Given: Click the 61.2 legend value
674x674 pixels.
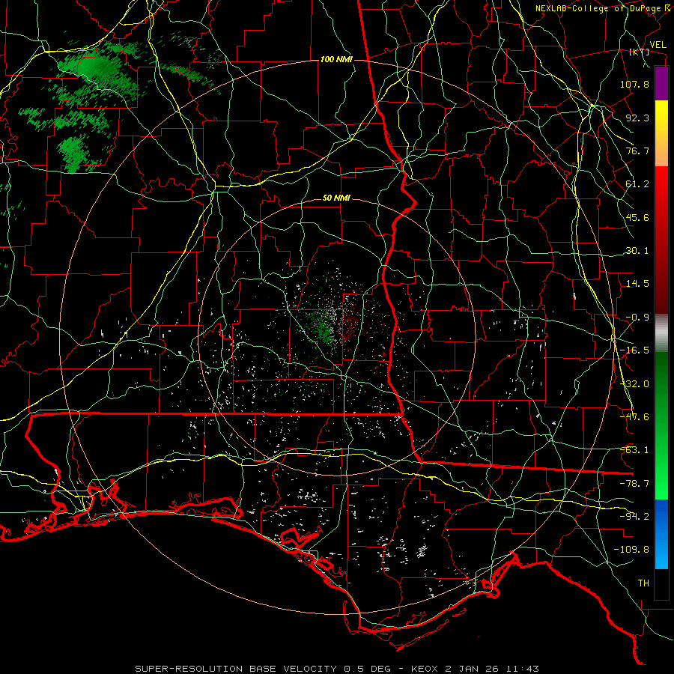Looking at the screenshot, I should point(637,184).
